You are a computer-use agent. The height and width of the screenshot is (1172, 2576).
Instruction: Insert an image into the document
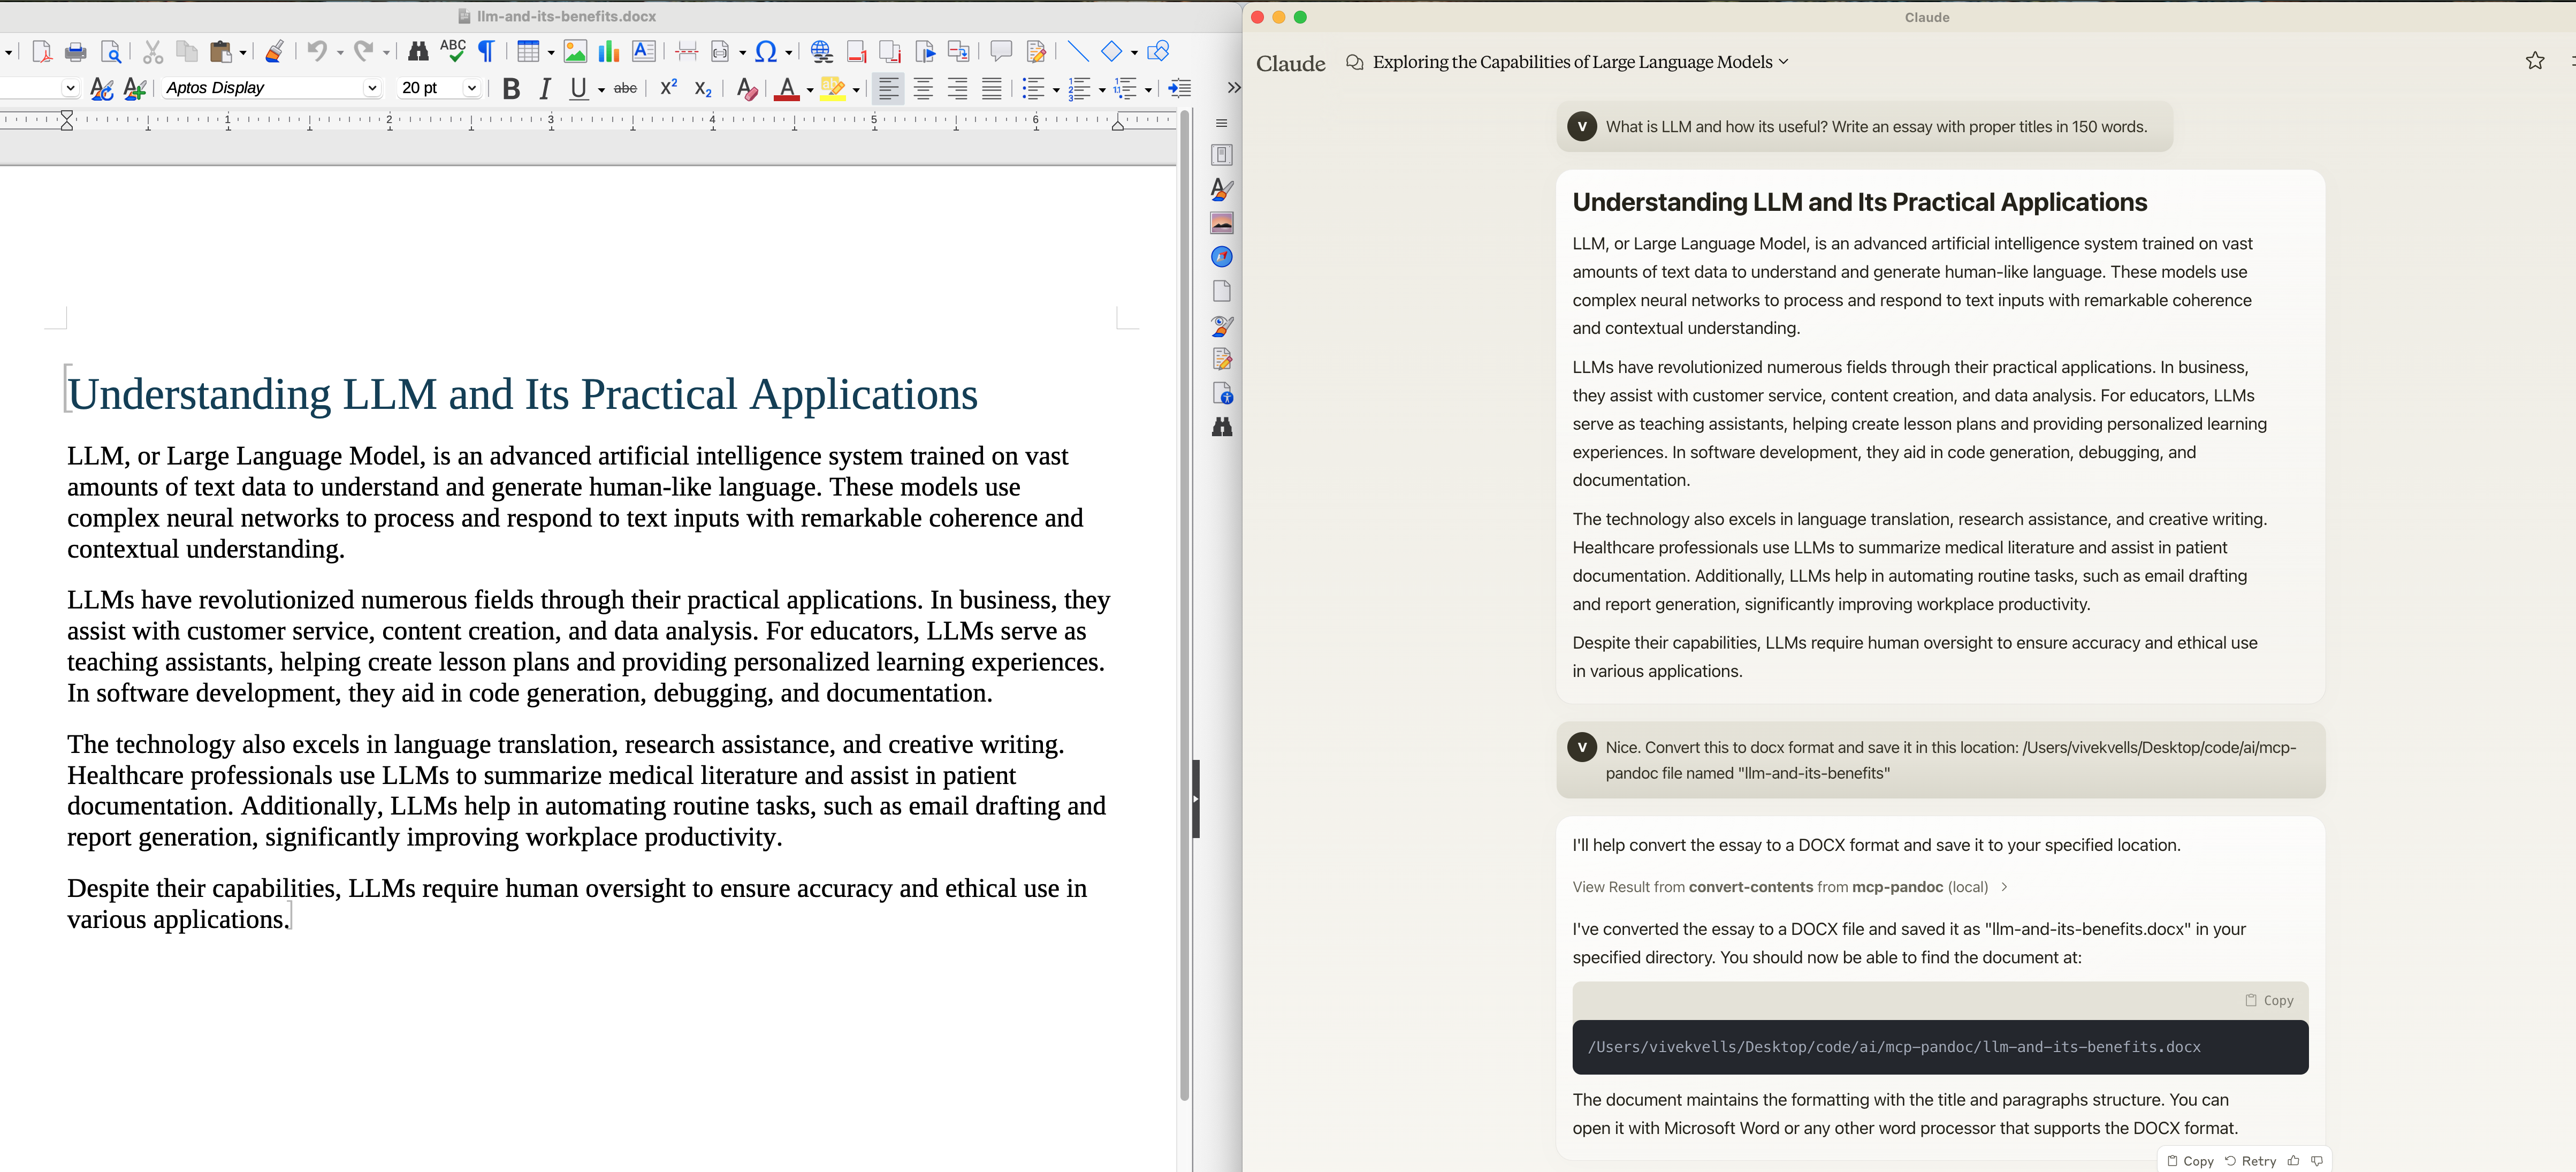click(575, 52)
